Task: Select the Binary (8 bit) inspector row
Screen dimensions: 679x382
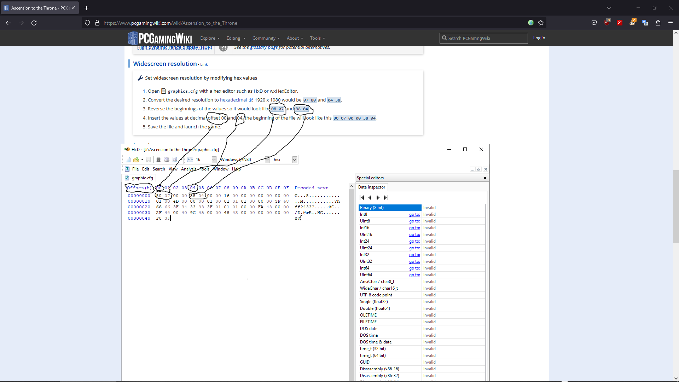Action: (422, 208)
